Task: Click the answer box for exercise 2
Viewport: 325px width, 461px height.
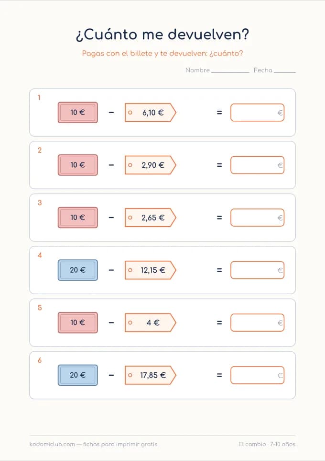Action: [257, 165]
